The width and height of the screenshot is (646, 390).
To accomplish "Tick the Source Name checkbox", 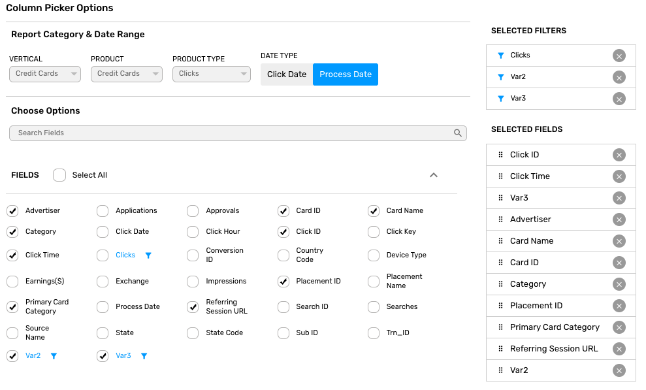I will click(x=12, y=333).
